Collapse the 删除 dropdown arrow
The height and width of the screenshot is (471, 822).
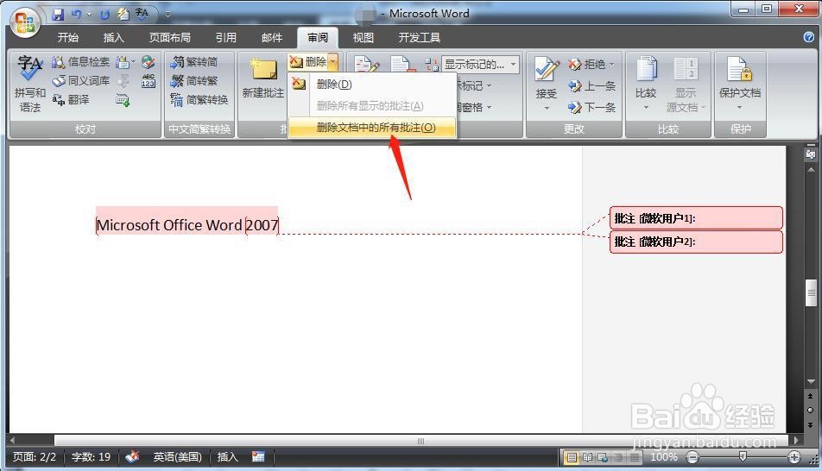tap(333, 62)
